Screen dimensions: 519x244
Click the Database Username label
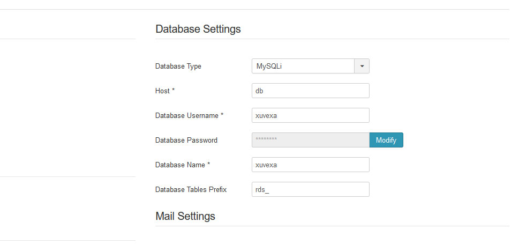tap(187, 116)
